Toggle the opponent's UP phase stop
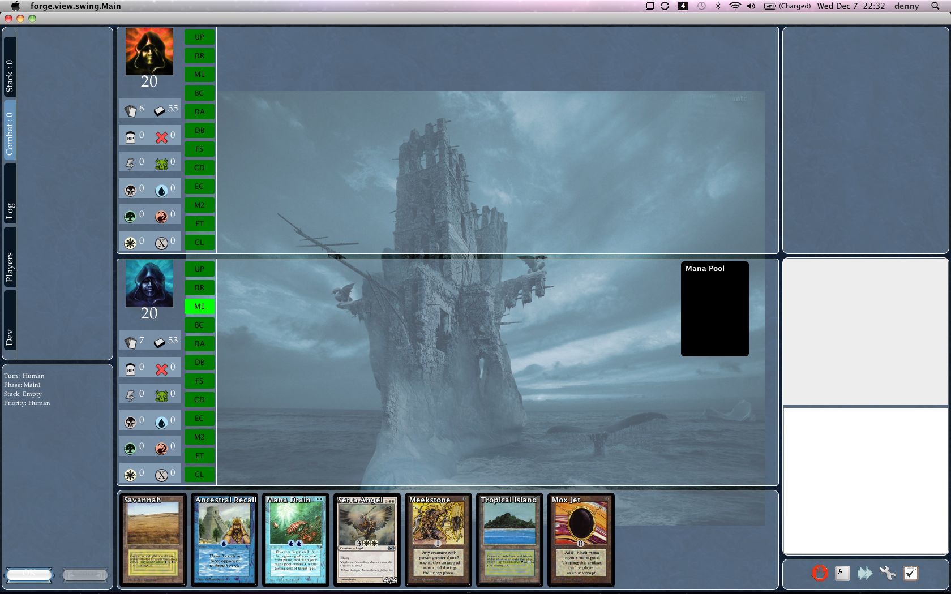Viewport: 951px width, 594px height. point(199,37)
